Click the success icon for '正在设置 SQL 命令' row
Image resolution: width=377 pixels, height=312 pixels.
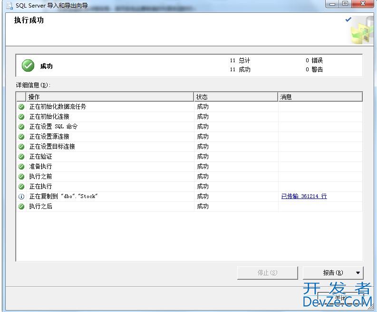click(21, 127)
